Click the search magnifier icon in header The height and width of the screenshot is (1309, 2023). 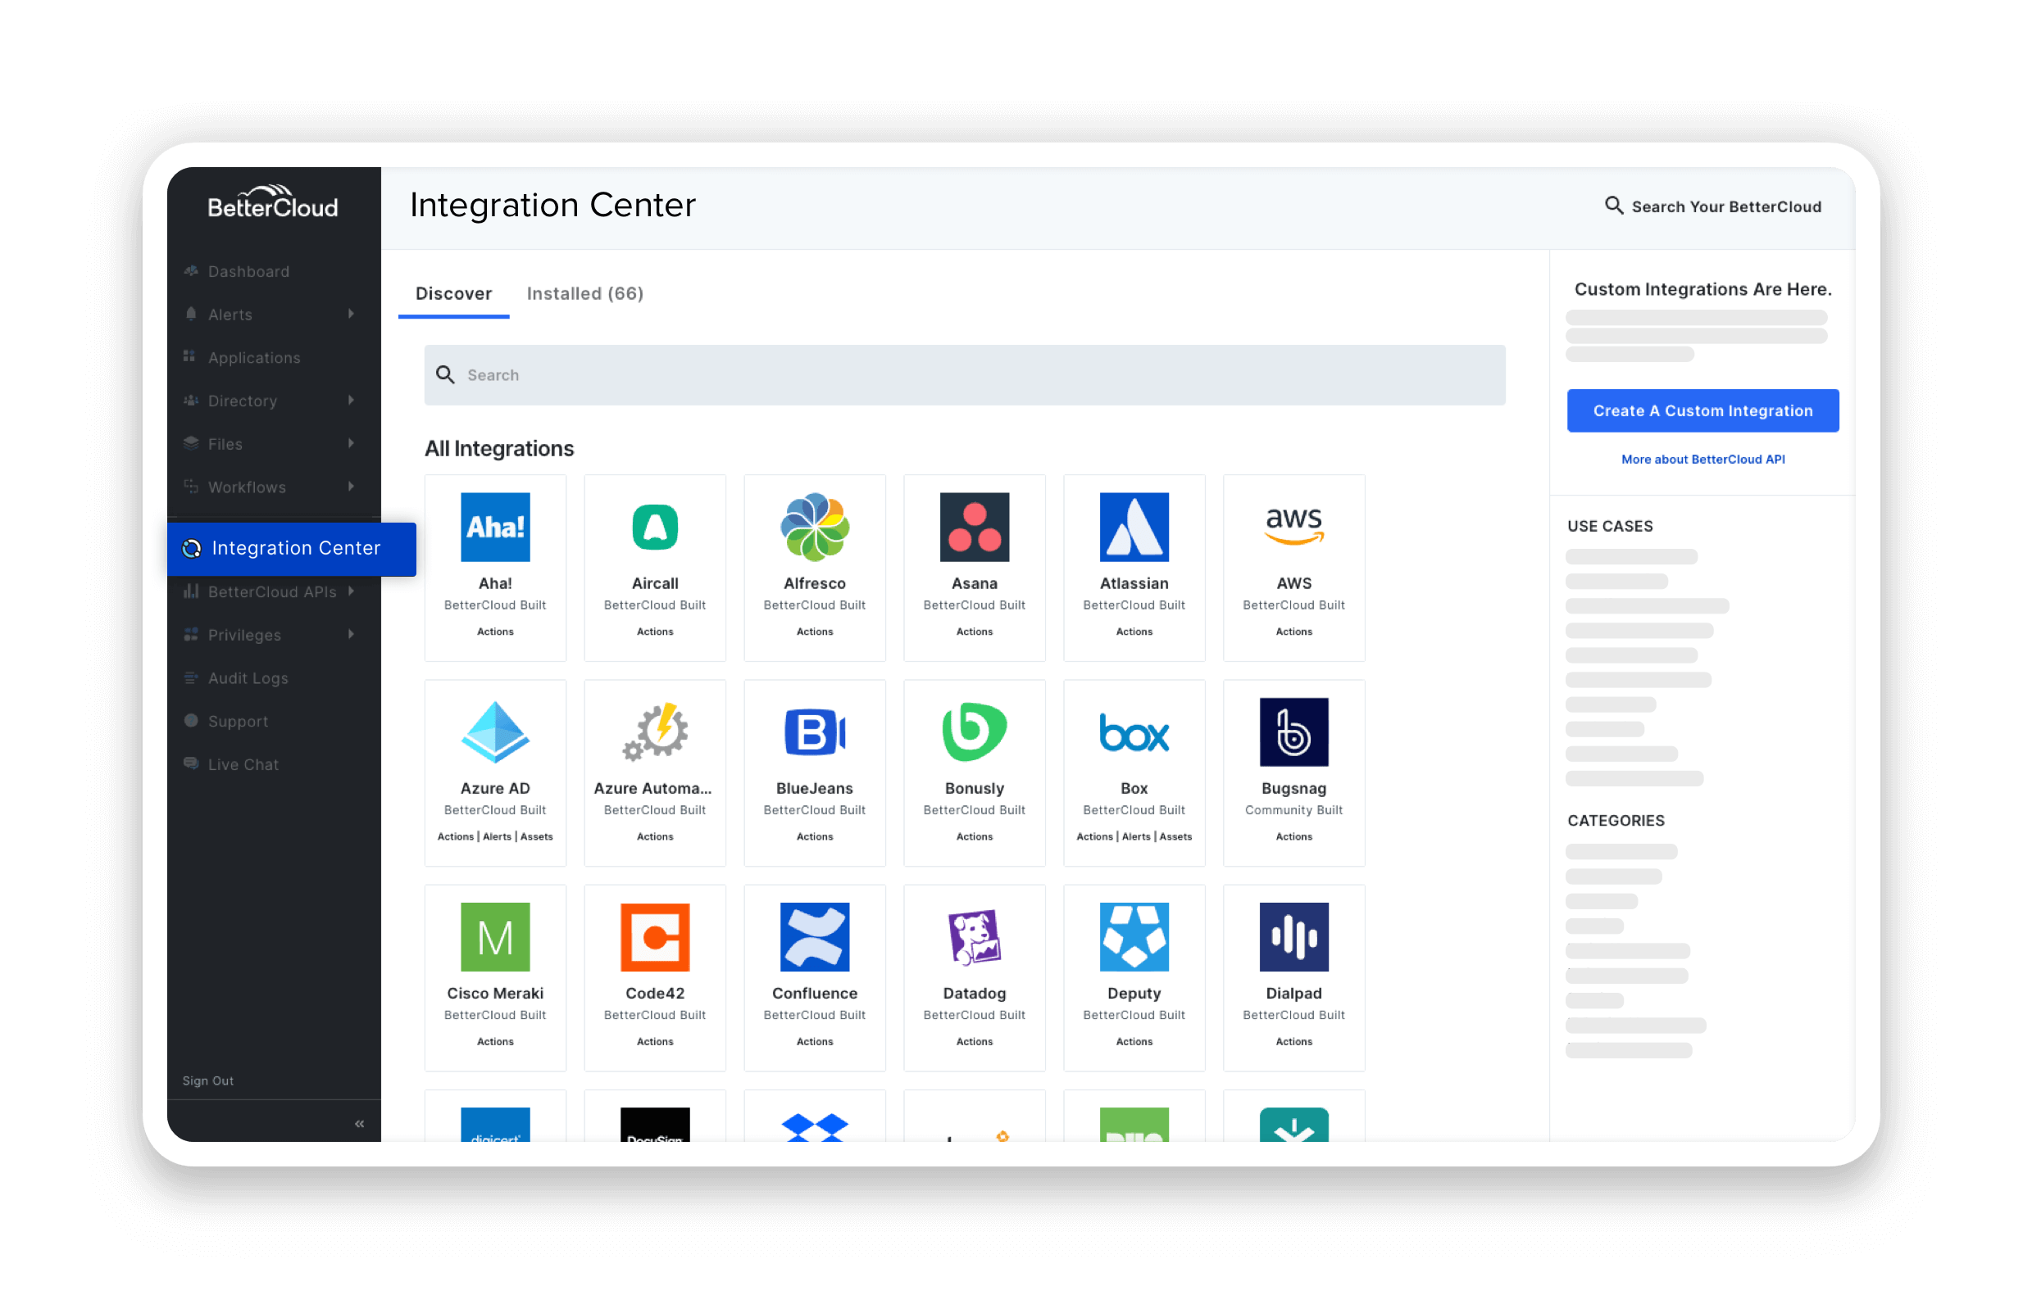(x=1613, y=206)
